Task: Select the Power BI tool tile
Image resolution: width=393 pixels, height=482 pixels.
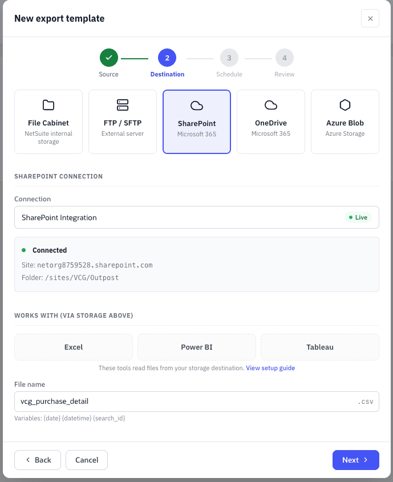Action: click(197, 347)
